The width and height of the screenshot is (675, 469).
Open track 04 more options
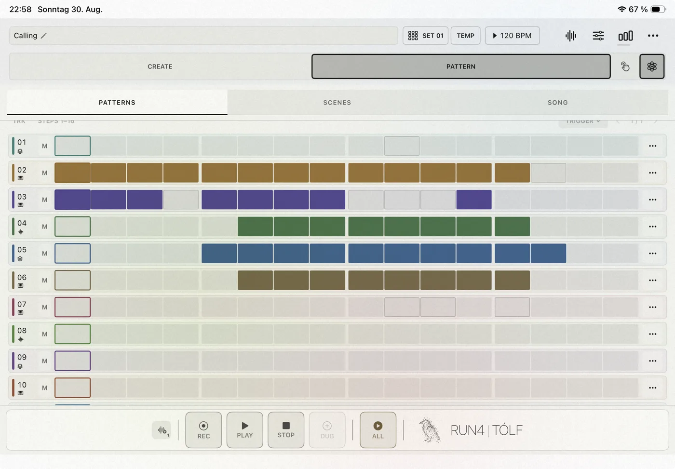[652, 227]
